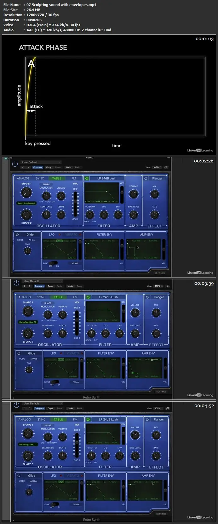The height and width of the screenshot is (524, 218).
Task: Toggle Glide power button in 00:04:52 frame
Action: (x=19, y=476)
